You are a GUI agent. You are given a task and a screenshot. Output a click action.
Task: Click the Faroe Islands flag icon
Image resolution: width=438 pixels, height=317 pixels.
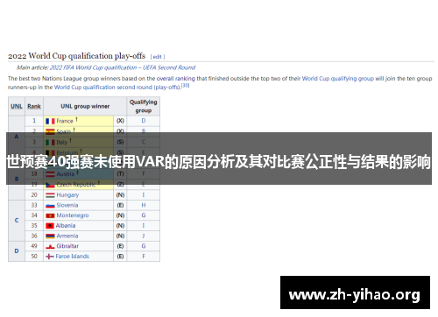(x=50, y=257)
